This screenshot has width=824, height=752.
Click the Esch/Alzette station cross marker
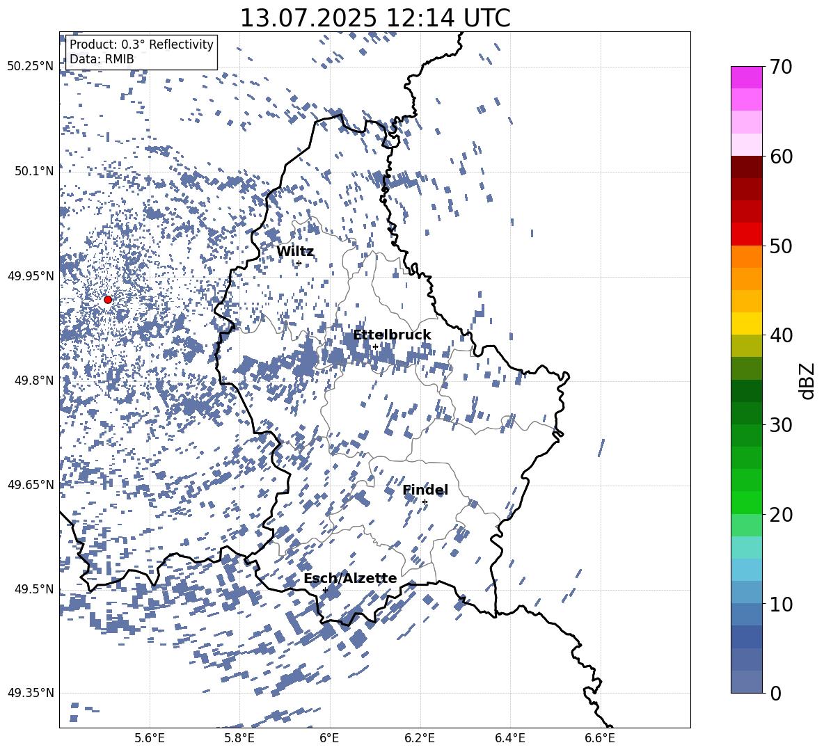(325, 590)
